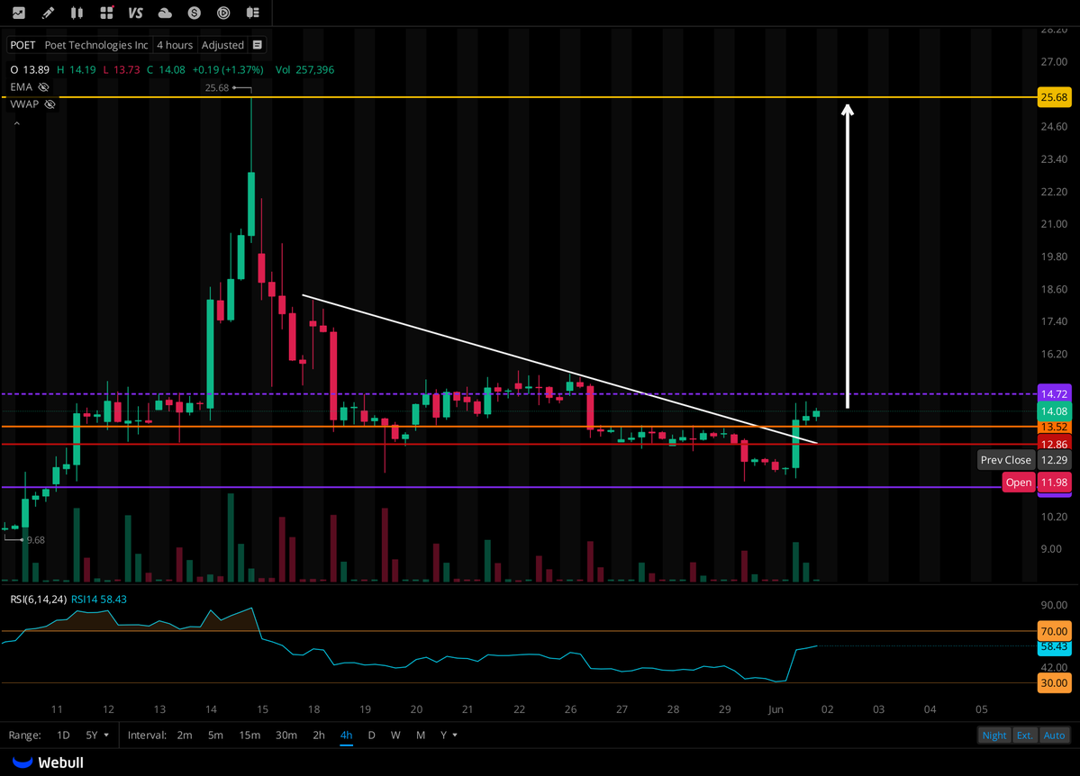Click the Vol 257,396 readout
The width and height of the screenshot is (1080, 776).
tap(304, 69)
